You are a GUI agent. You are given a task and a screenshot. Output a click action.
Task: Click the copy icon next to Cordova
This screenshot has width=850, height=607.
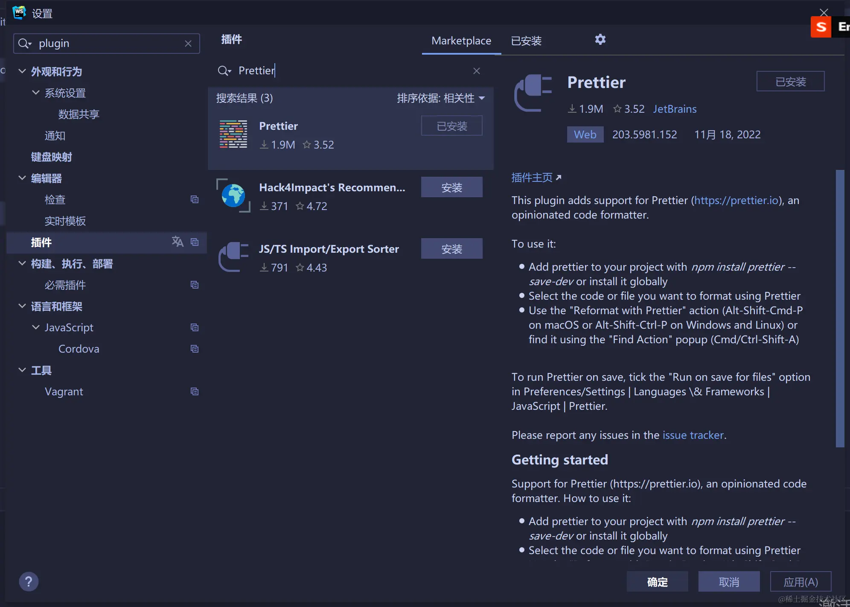tap(195, 349)
